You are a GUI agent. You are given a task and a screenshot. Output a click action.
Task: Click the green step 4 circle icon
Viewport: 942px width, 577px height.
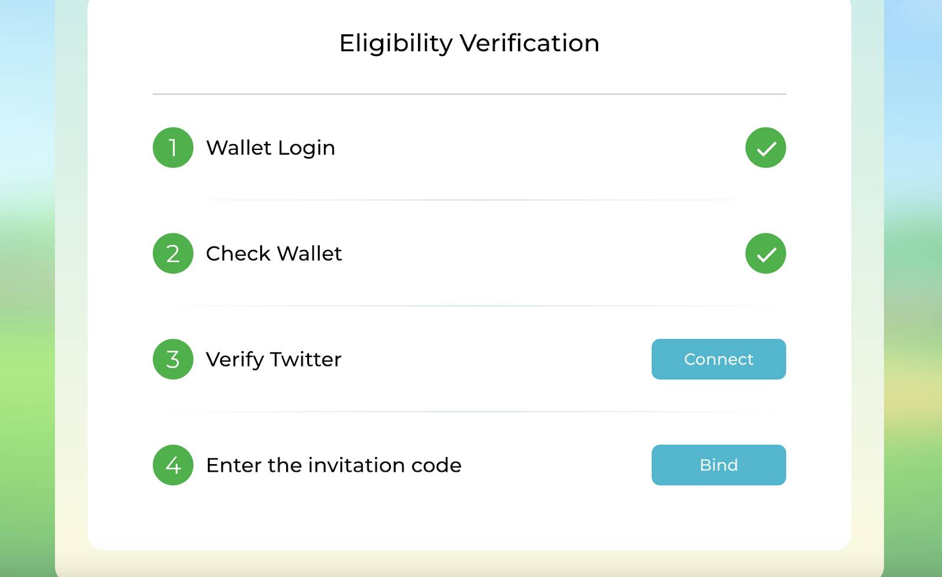point(173,465)
